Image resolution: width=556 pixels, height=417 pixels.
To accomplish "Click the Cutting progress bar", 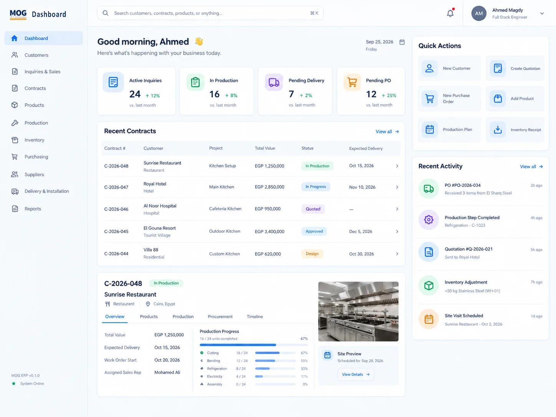I will [x=275, y=353].
